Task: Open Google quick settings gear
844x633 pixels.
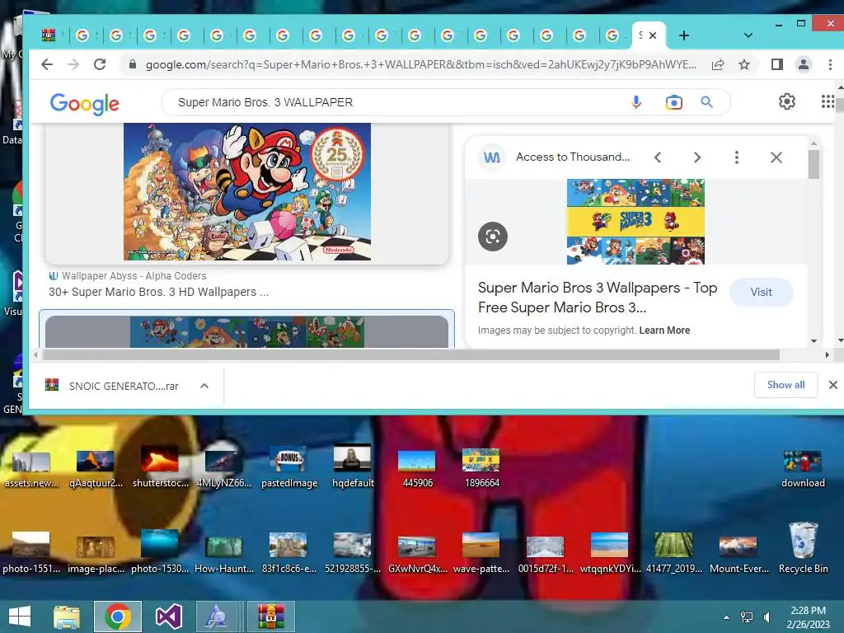Action: tap(786, 101)
